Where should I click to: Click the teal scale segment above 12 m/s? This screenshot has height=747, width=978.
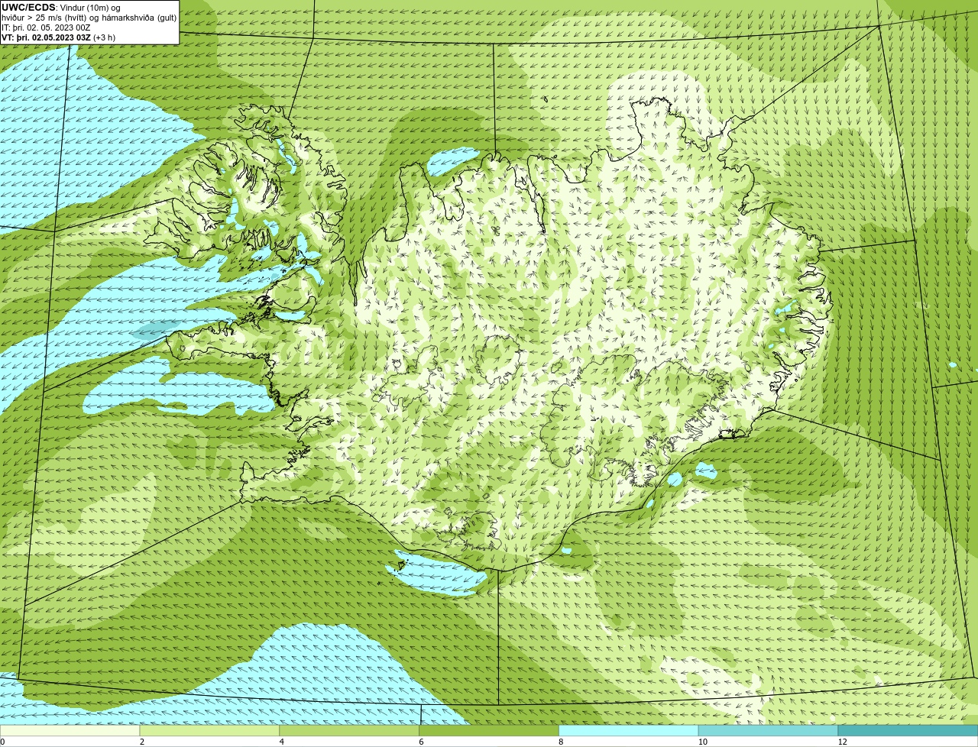tap(908, 731)
